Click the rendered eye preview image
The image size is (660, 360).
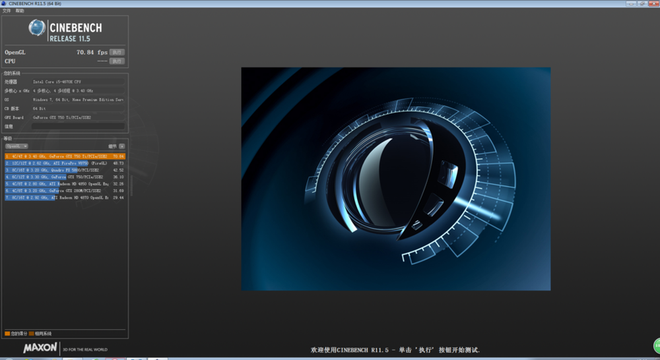[x=395, y=179]
